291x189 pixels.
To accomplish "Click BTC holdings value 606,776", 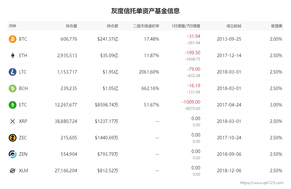I will click(69, 39).
